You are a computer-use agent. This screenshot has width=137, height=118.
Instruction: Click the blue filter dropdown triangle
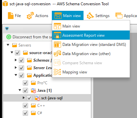[7, 29]
